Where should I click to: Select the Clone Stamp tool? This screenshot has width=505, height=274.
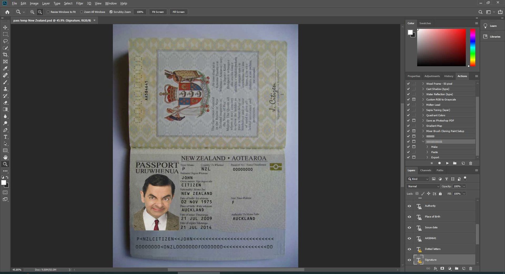[5, 89]
